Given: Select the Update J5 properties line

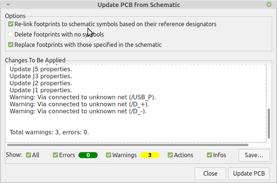Looking at the screenshot, I should [41, 69].
